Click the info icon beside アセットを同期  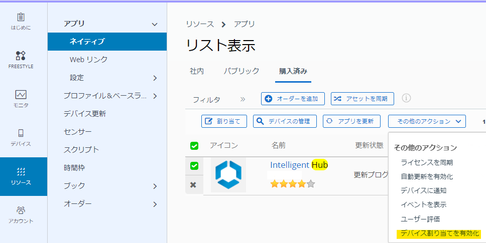click(x=406, y=98)
